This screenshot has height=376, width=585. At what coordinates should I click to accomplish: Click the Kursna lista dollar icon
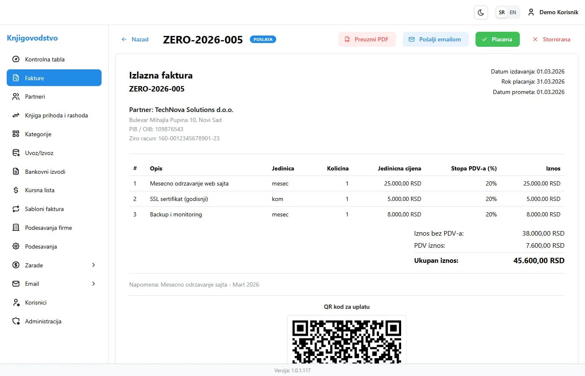16,190
